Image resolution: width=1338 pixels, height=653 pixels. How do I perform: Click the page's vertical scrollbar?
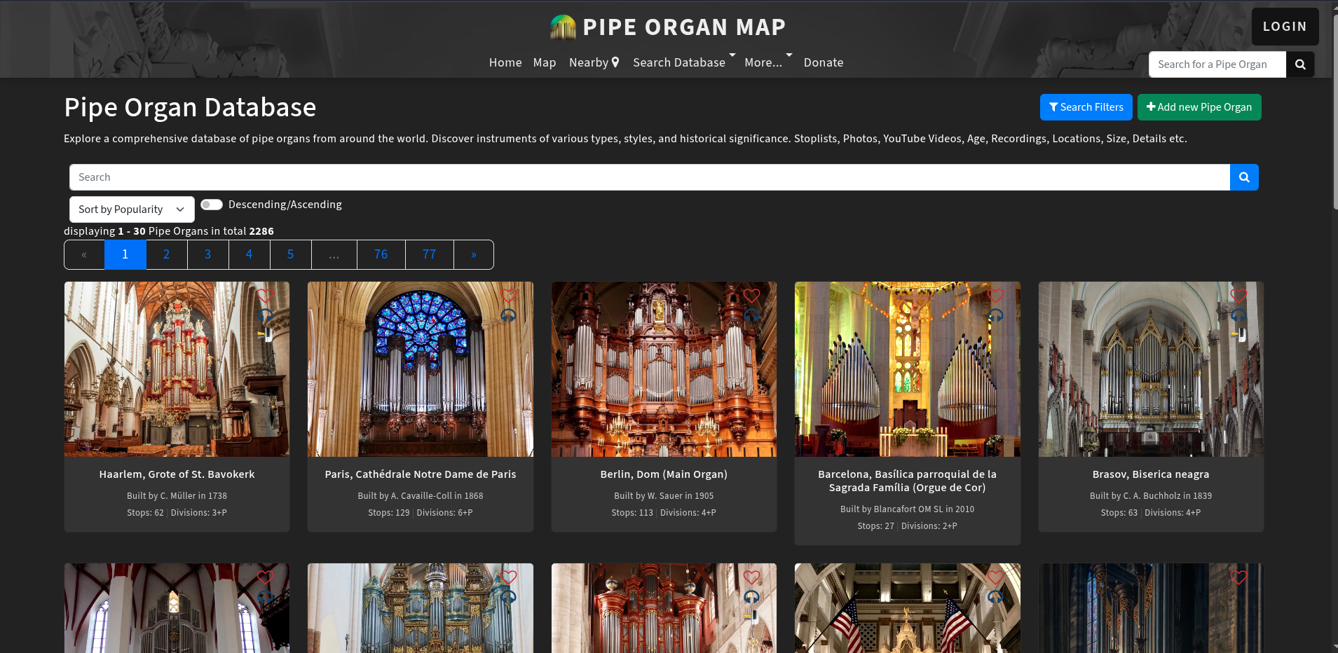coord(1334,112)
